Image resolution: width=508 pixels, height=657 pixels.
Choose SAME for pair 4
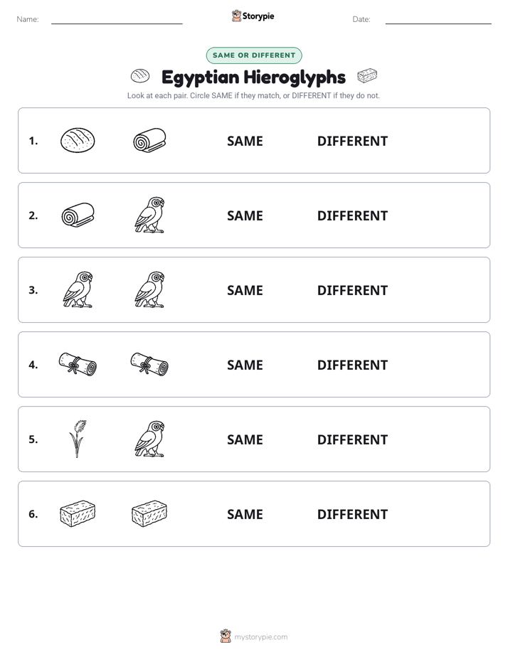click(245, 365)
